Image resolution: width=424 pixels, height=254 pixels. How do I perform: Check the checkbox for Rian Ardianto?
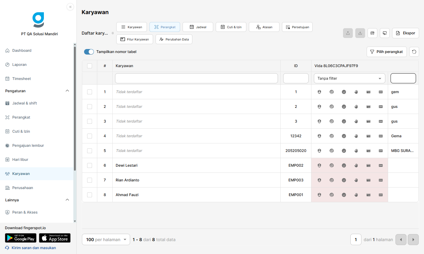pos(90,180)
